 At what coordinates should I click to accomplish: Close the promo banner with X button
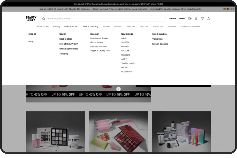pos(118,89)
